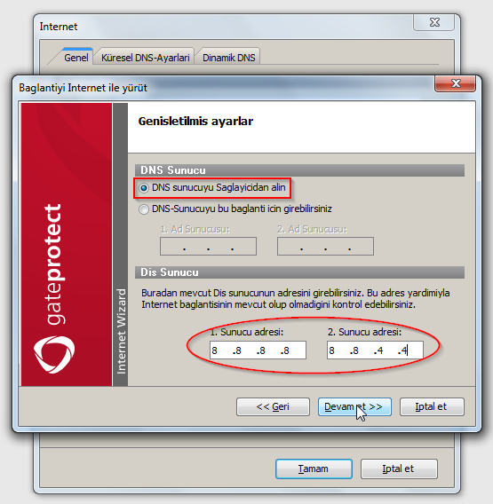The width and height of the screenshot is (493, 504).
Task: Select DNS sunucuyu Saglayicidan alin option
Action: (x=212, y=188)
